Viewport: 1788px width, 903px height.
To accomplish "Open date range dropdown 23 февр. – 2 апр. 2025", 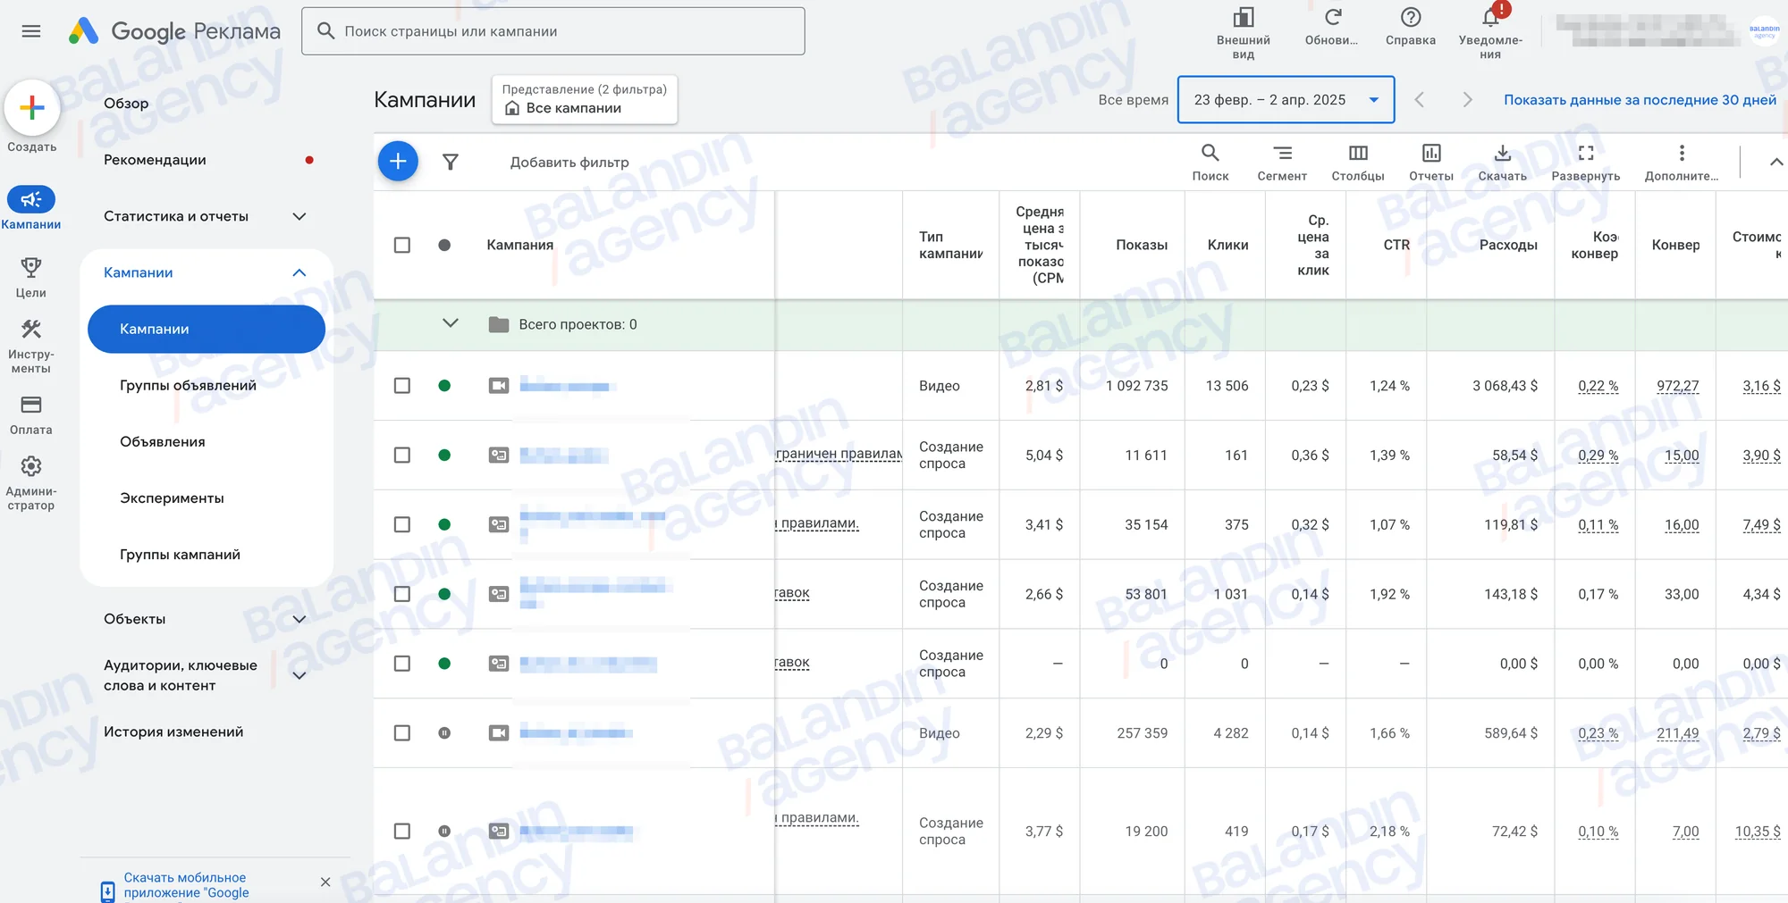I will [x=1286, y=100].
